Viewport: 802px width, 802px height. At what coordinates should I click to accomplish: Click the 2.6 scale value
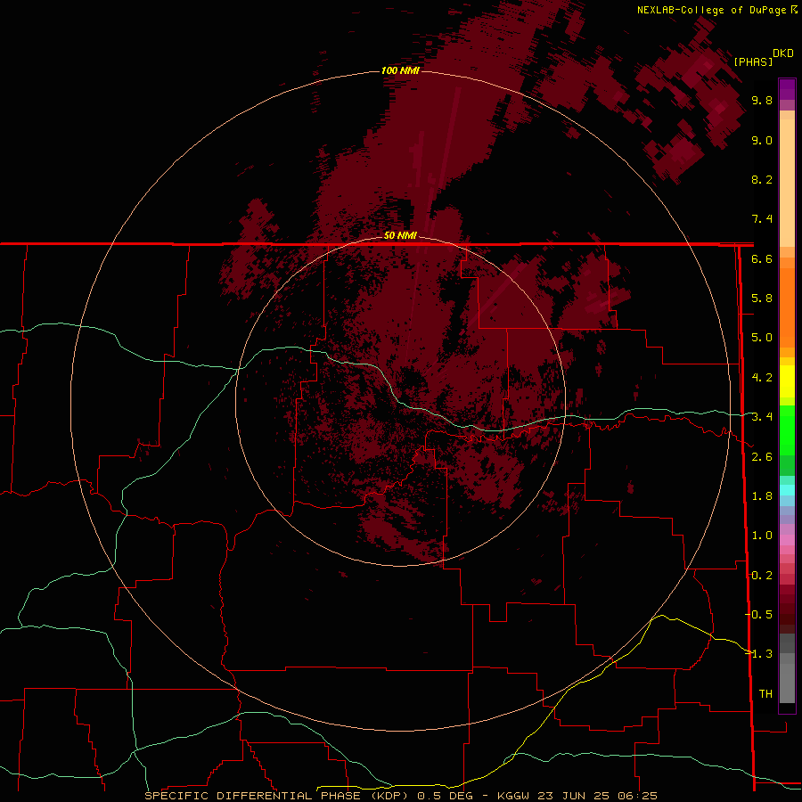coord(762,457)
